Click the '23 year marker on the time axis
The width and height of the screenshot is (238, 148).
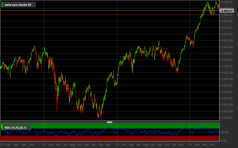click(x=117, y=145)
